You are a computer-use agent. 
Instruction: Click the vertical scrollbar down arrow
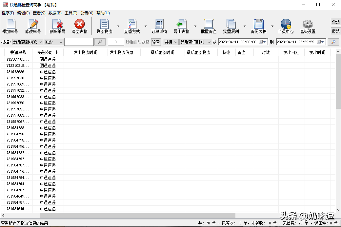tap(338, 210)
